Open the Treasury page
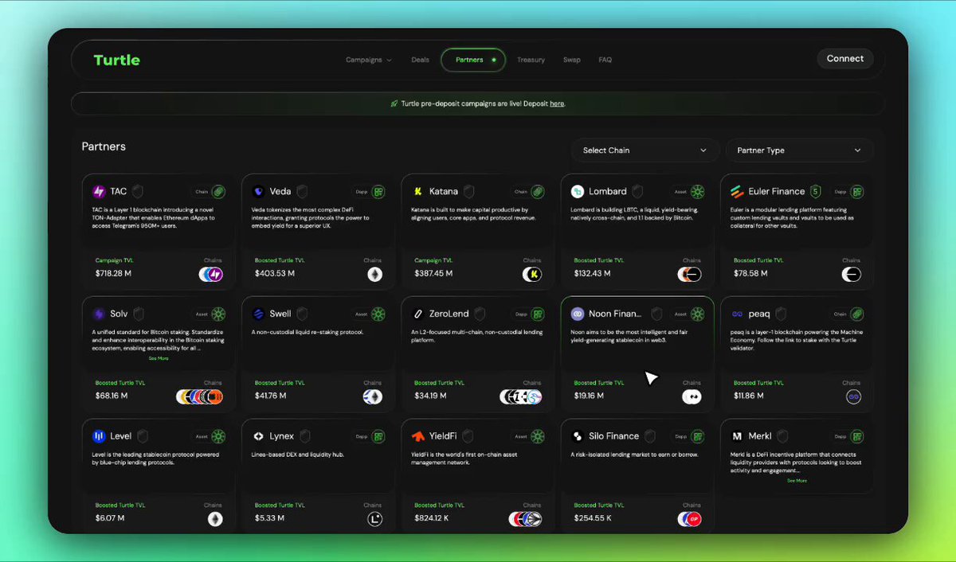 pyautogui.click(x=531, y=60)
